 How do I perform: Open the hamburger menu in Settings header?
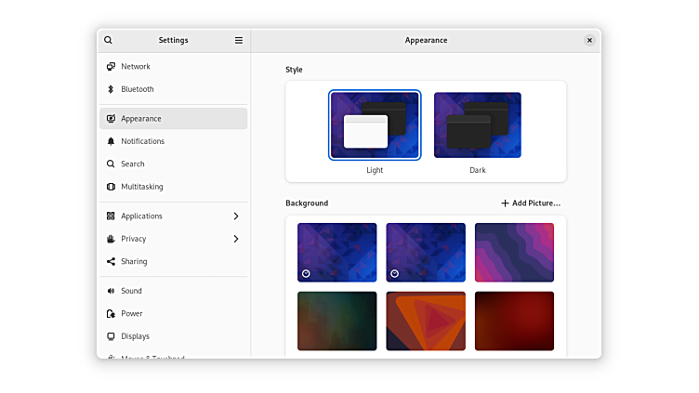click(239, 40)
